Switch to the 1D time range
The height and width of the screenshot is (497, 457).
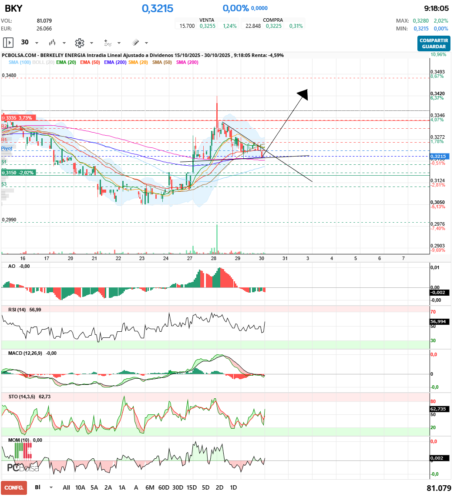click(233, 487)
